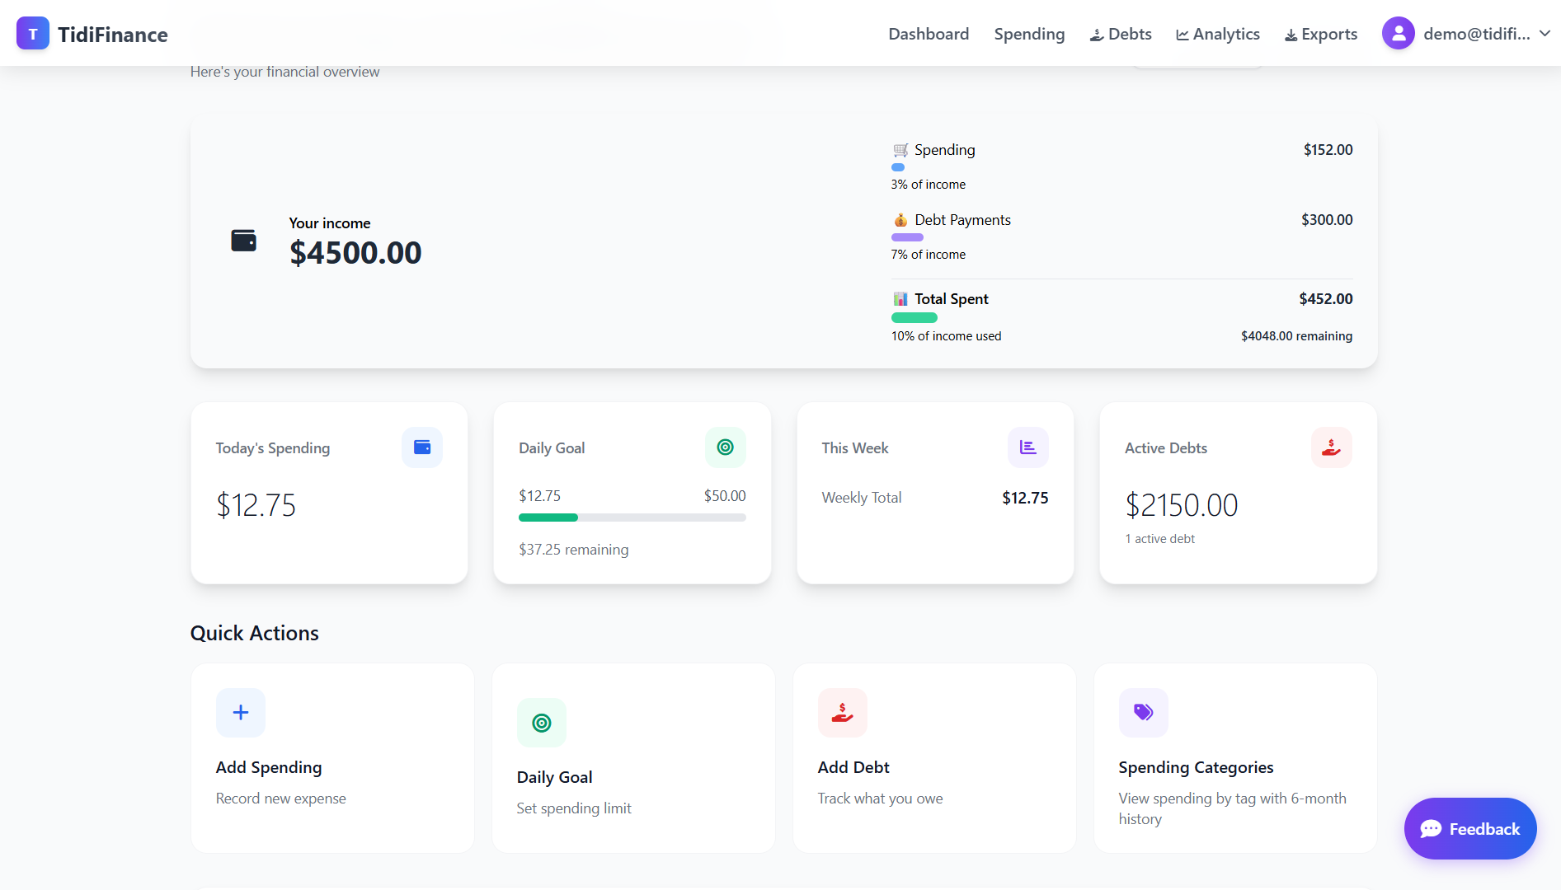Open the Spending nav item

[1029, 34]
